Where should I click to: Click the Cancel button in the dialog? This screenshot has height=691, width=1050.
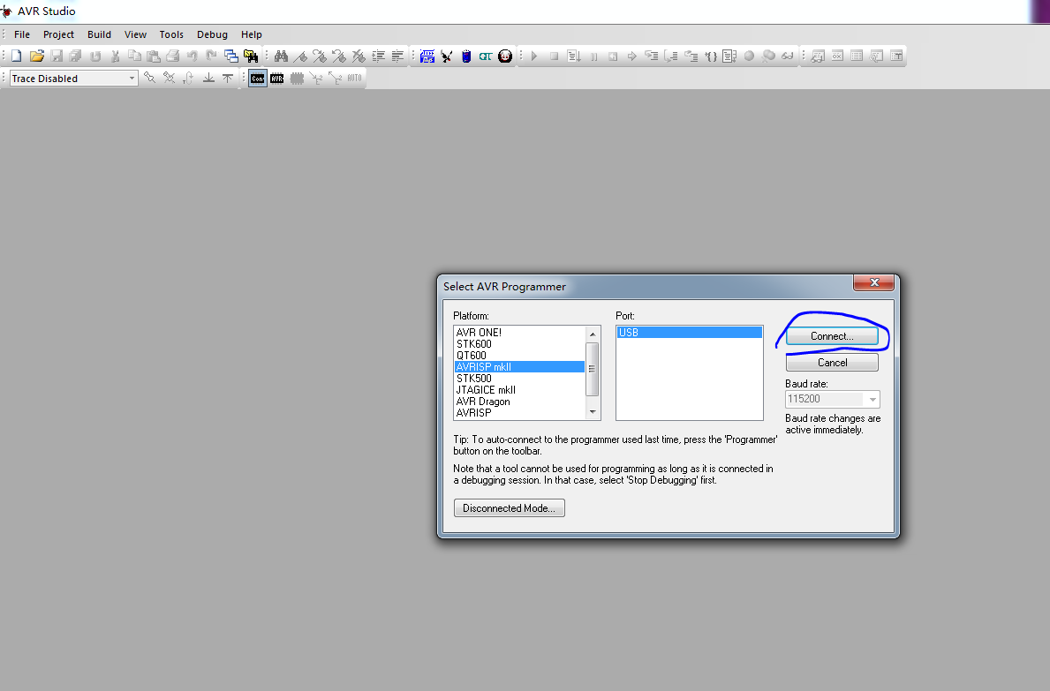click(x=833, y=363)
